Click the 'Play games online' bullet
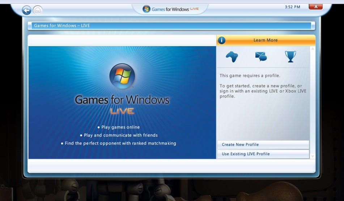 (119, 127)
